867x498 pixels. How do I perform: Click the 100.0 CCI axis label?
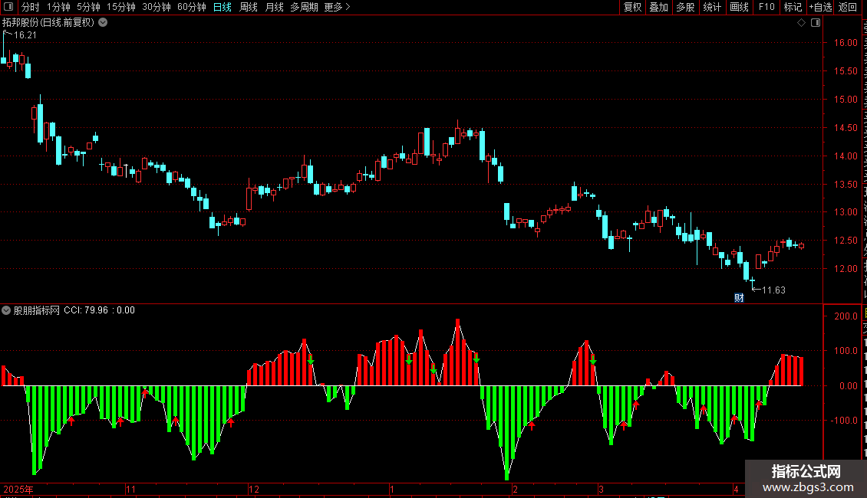846,351
